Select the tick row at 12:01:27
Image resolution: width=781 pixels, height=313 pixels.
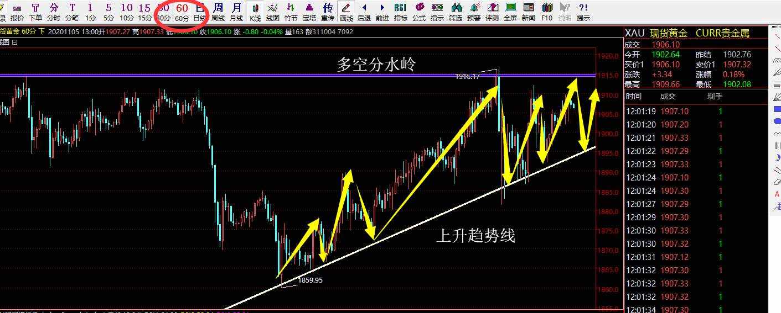click(696, 204)
